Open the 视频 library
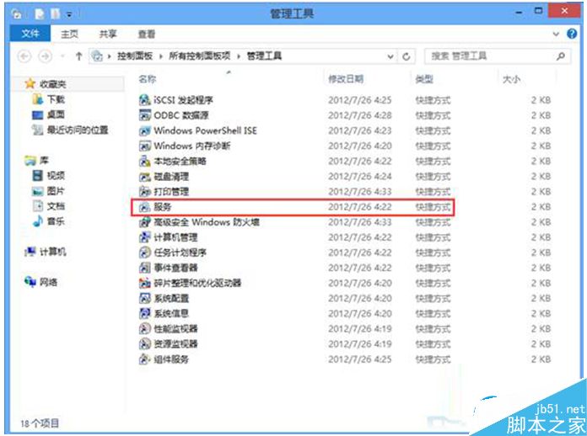Image resolution: width=587 pixels, height=436 pixels. click(x=57, y=176)
